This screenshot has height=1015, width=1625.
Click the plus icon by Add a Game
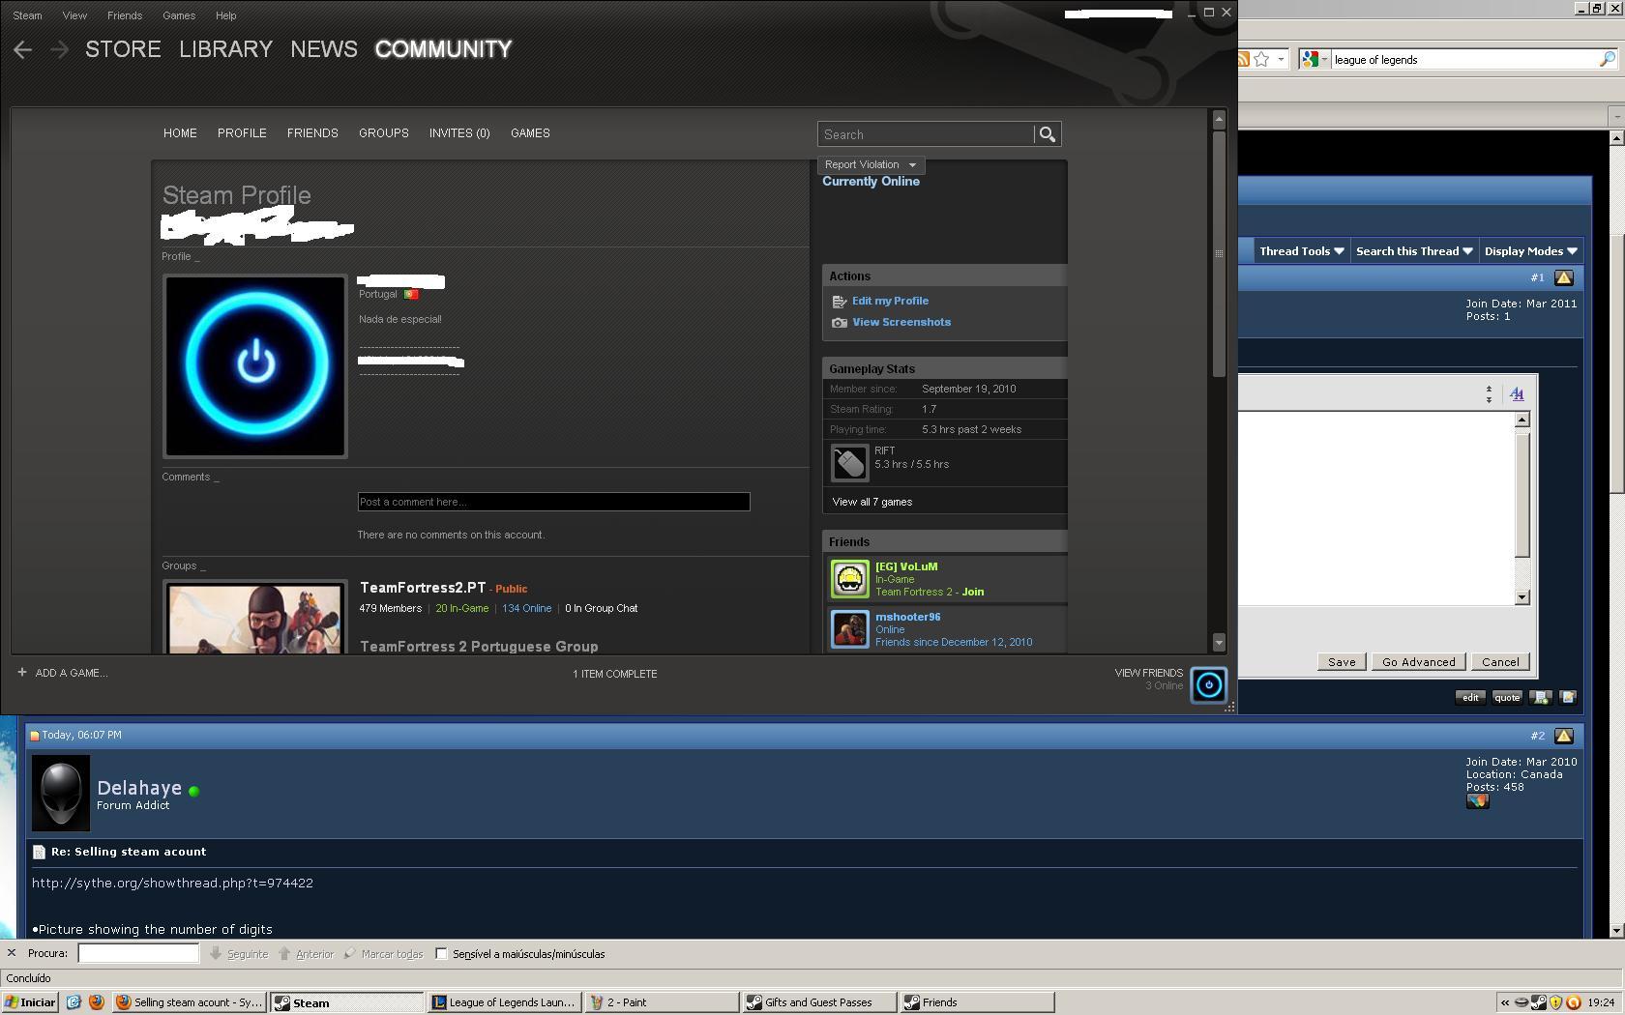coord(22,672)
